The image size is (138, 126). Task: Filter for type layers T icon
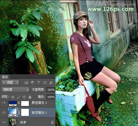click(x=39, y=82)
